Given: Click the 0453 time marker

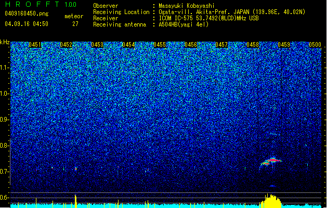Looking at the screenshot, I should (97, 45).
